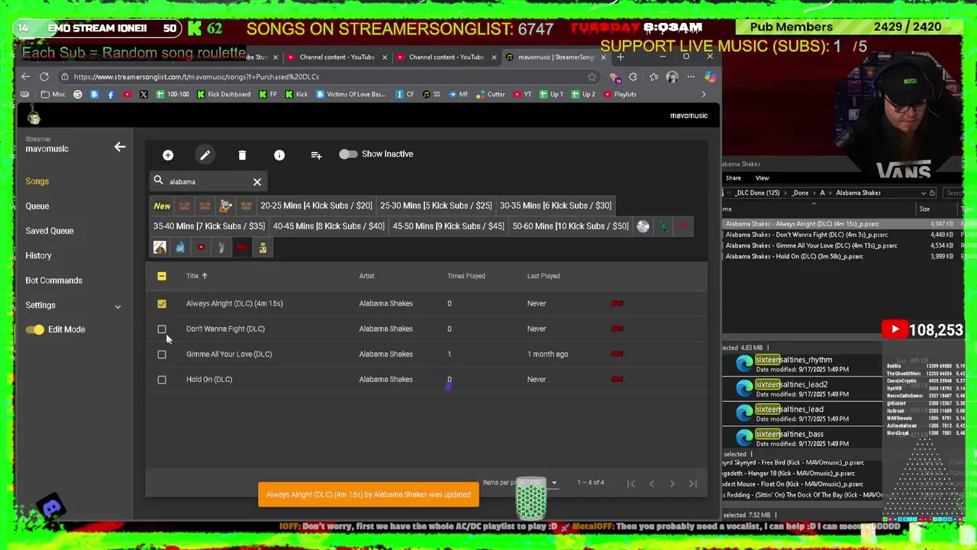The height and width of the screenshot is (550, 977).
Task: Open the browser three-dot menu
Action: [x=691, y=76]
